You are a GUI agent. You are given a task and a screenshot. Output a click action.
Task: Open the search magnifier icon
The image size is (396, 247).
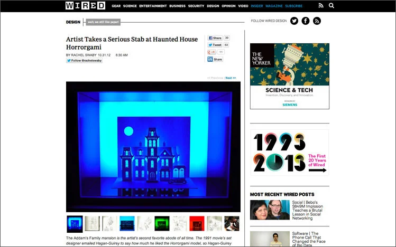pyautogui.click(x=331, y=6)
